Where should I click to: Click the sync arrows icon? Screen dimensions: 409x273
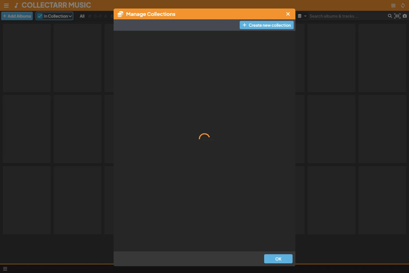click(x=403, y=5)
